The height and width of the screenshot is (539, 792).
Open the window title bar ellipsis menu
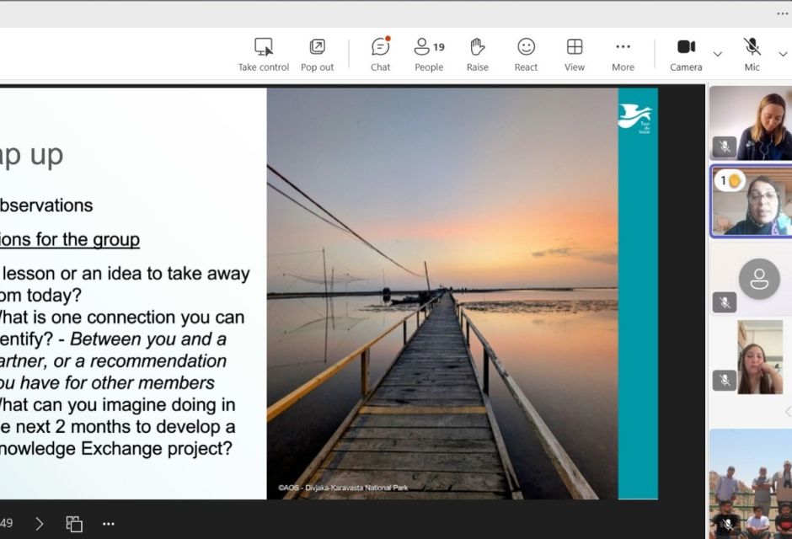click(x=782, y=13)
